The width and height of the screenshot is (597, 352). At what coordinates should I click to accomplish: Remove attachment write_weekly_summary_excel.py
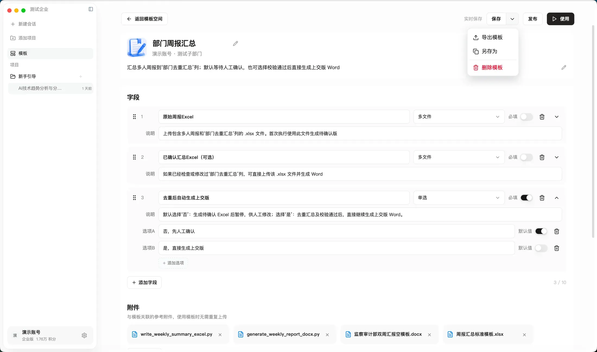[x=220, y=335]
